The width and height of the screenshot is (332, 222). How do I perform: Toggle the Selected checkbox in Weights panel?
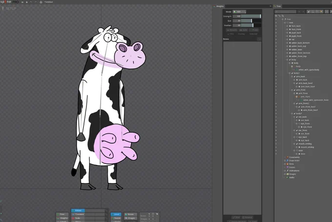[x=253, y=34]
